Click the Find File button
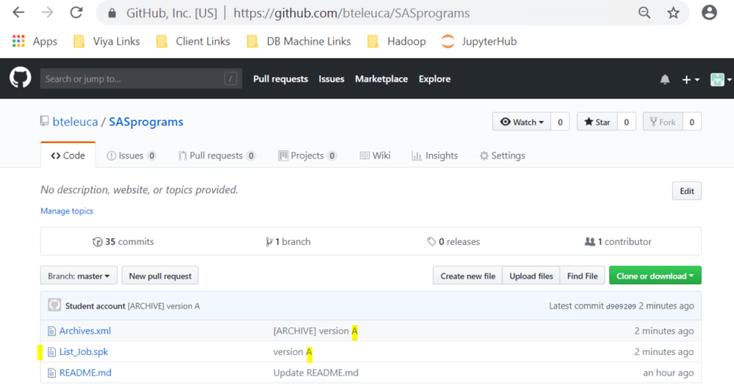Viewport: 734px width, 388px height. coord(583,276)
